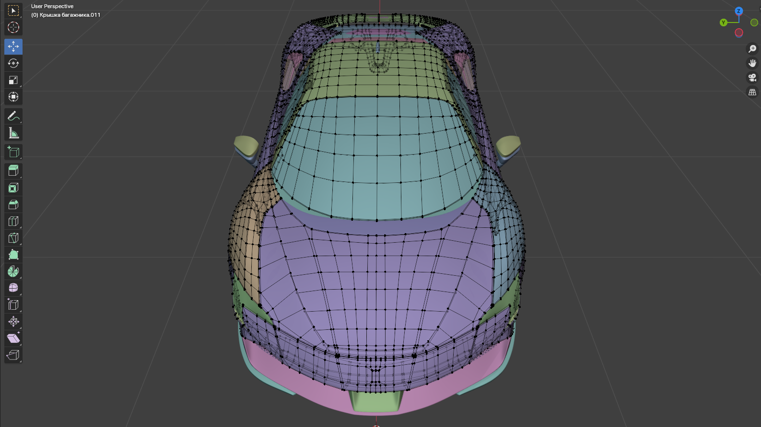Choose the Rip Region tool
The height and width of the screenshot is (427, 761).
pos(13,355)
